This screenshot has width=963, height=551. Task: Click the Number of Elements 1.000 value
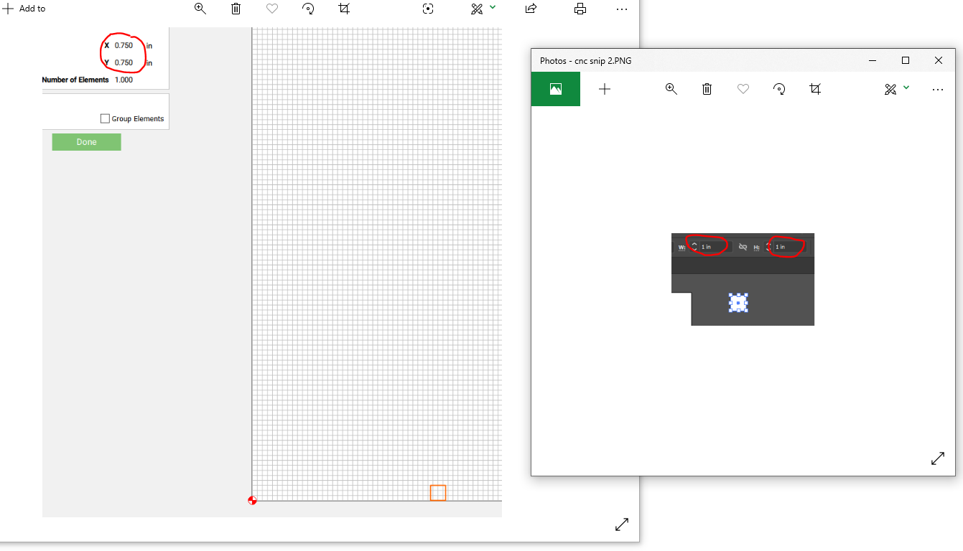[x=124, y=80]
